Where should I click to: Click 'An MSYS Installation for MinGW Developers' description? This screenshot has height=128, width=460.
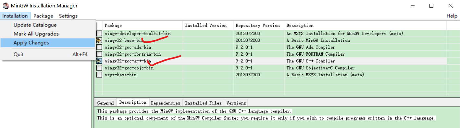click(345, 33)
